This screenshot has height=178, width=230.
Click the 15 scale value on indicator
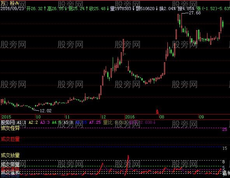coord(225,148)
